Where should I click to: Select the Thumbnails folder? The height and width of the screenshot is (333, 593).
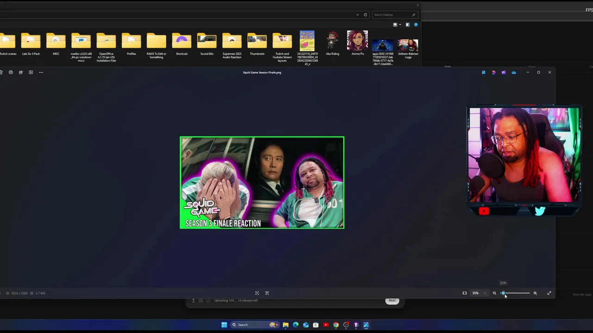257,45
